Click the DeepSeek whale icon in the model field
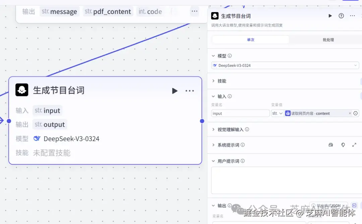The width and height of the screenshot is (362, 224). [x=214, y=65]
